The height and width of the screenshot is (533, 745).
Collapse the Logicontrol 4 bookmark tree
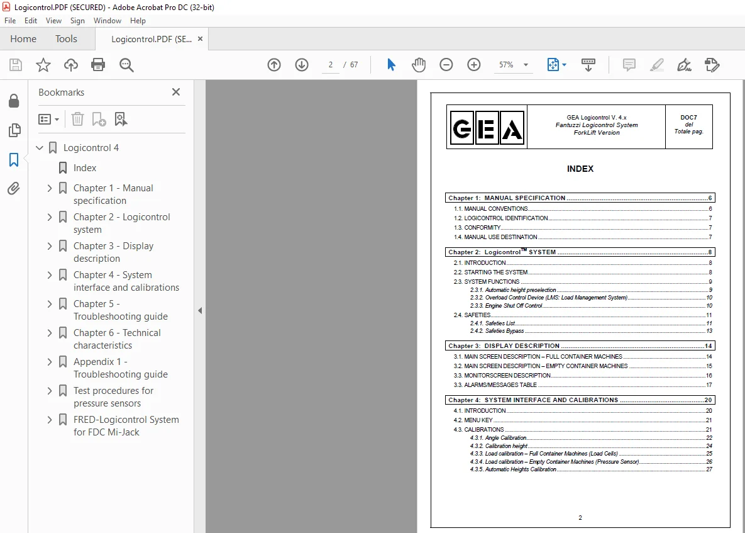coord(40,148)
